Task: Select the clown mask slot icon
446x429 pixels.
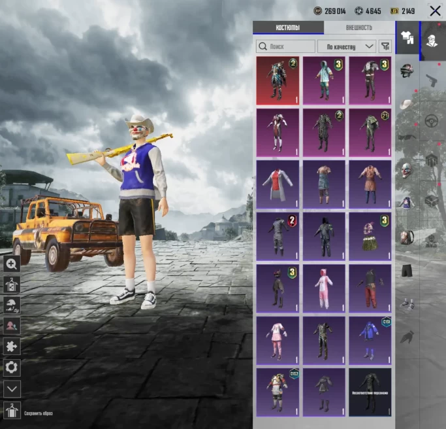Action: click(x=406, y=170)
